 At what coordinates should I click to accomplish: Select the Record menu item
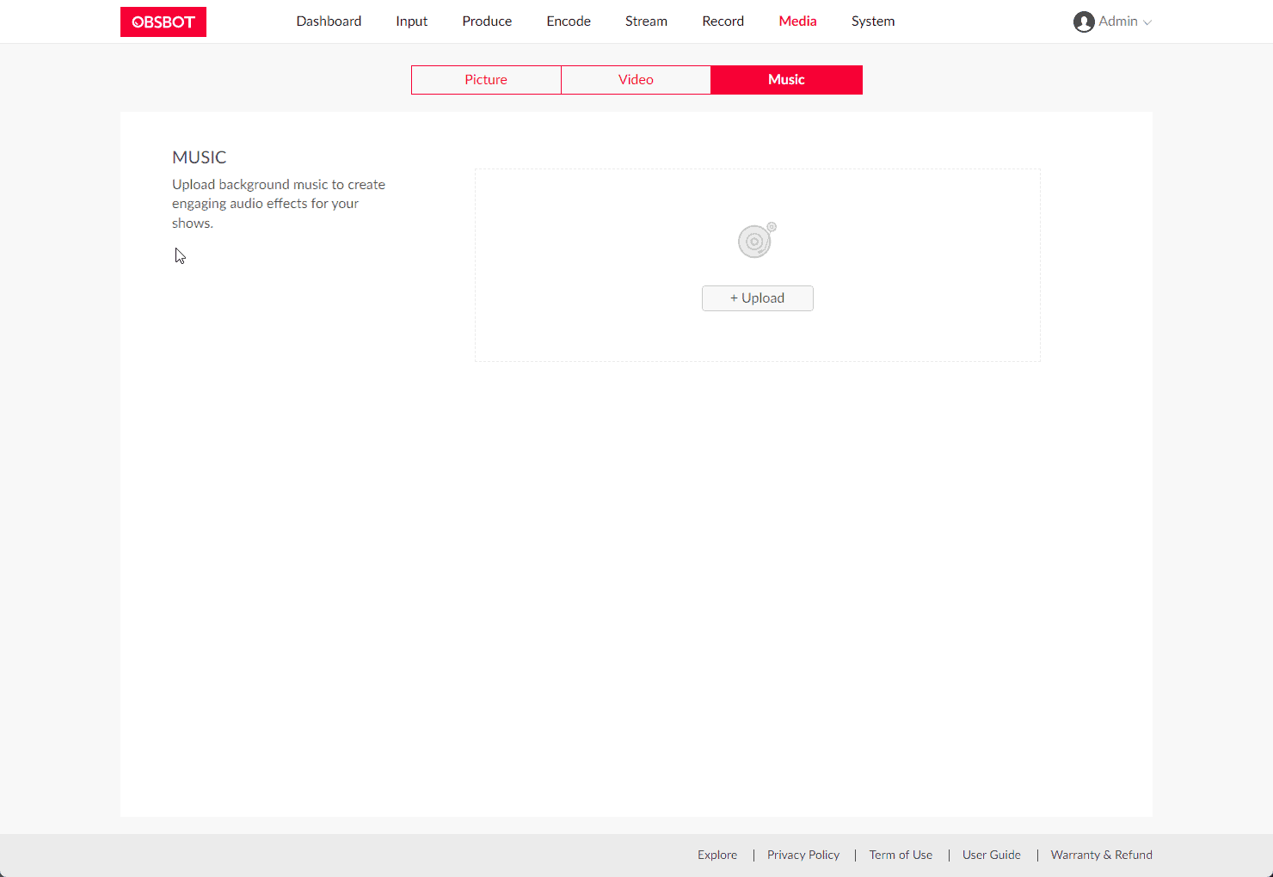(723, 21)
